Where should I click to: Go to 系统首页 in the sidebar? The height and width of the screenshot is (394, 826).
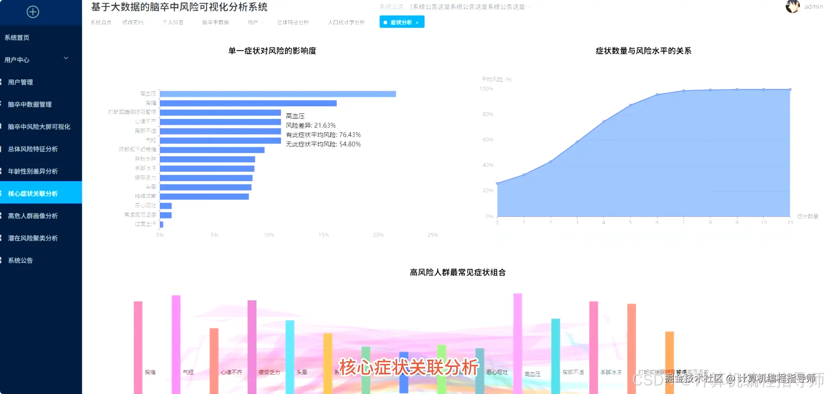[17, 38]
